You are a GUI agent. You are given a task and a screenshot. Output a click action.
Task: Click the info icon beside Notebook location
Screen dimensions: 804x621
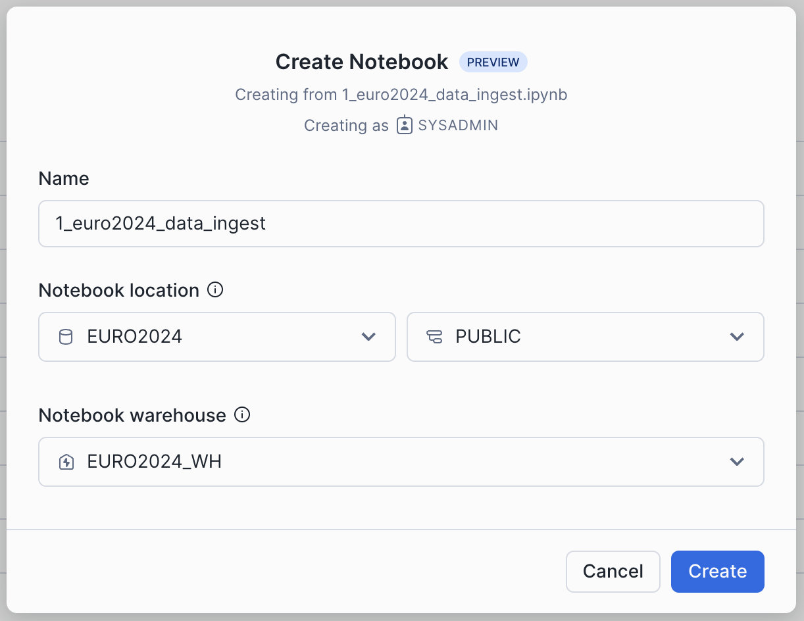pos(215,290)
